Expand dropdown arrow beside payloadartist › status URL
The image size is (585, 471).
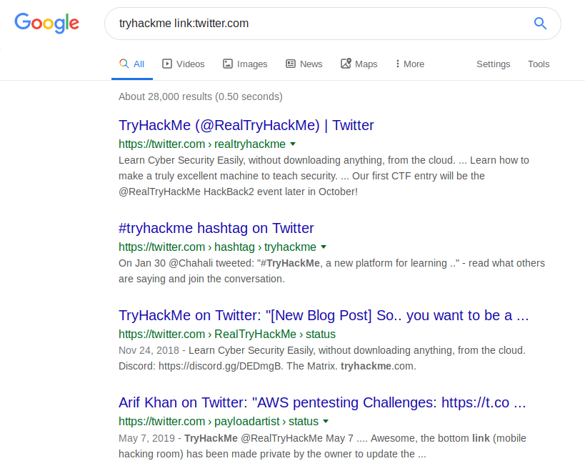[x=326, y=422]
